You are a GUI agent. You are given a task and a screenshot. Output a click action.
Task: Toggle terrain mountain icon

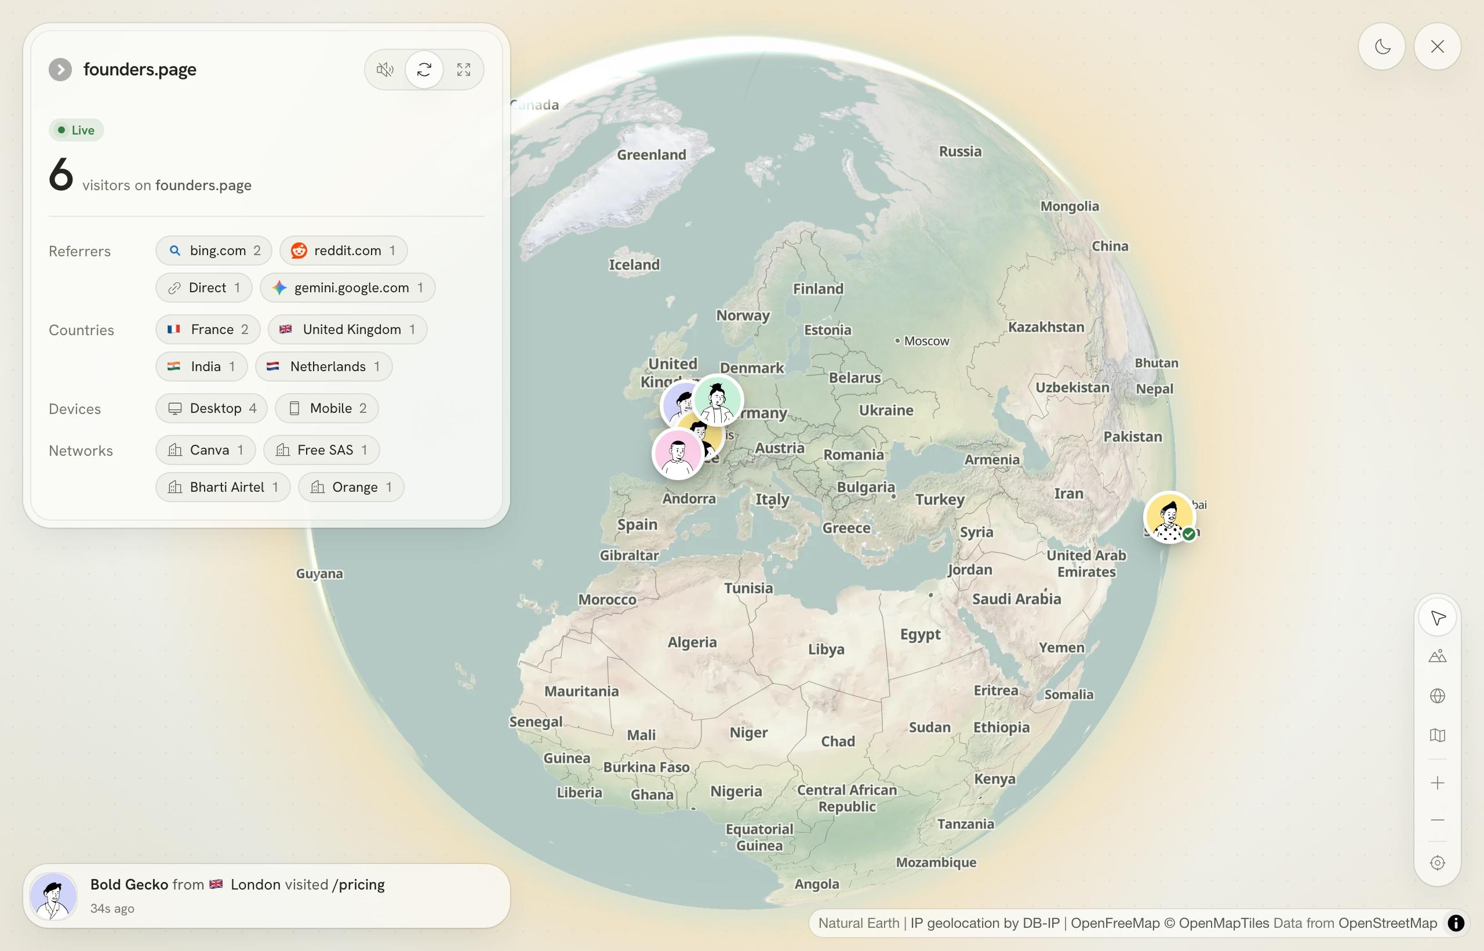tap(1438, 656)
